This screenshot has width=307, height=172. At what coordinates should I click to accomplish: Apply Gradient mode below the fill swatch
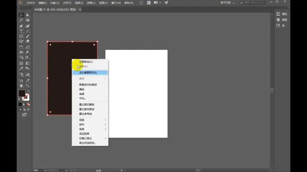tap(24, 104)
